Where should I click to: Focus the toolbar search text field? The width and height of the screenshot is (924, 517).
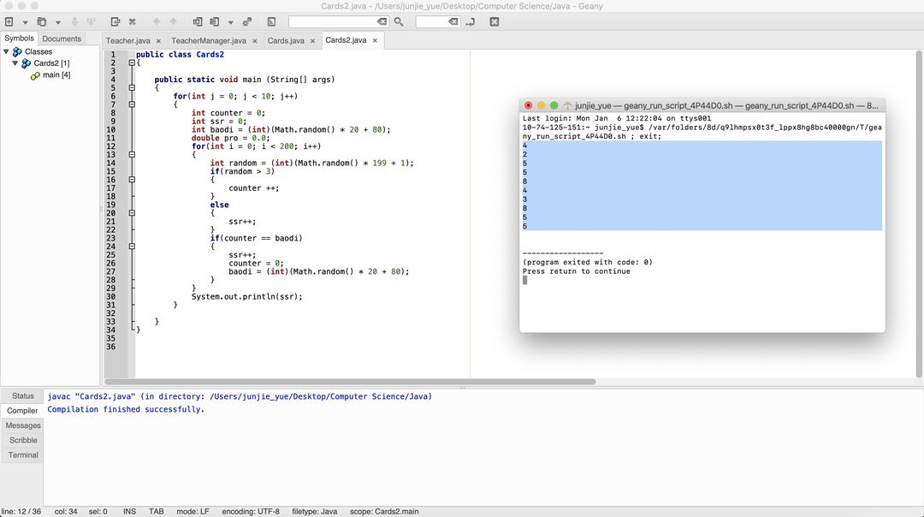333,21
